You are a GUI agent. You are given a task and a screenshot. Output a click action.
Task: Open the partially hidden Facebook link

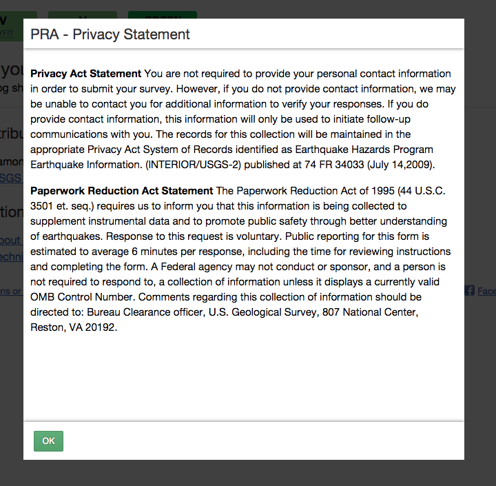tap(486, 291)
